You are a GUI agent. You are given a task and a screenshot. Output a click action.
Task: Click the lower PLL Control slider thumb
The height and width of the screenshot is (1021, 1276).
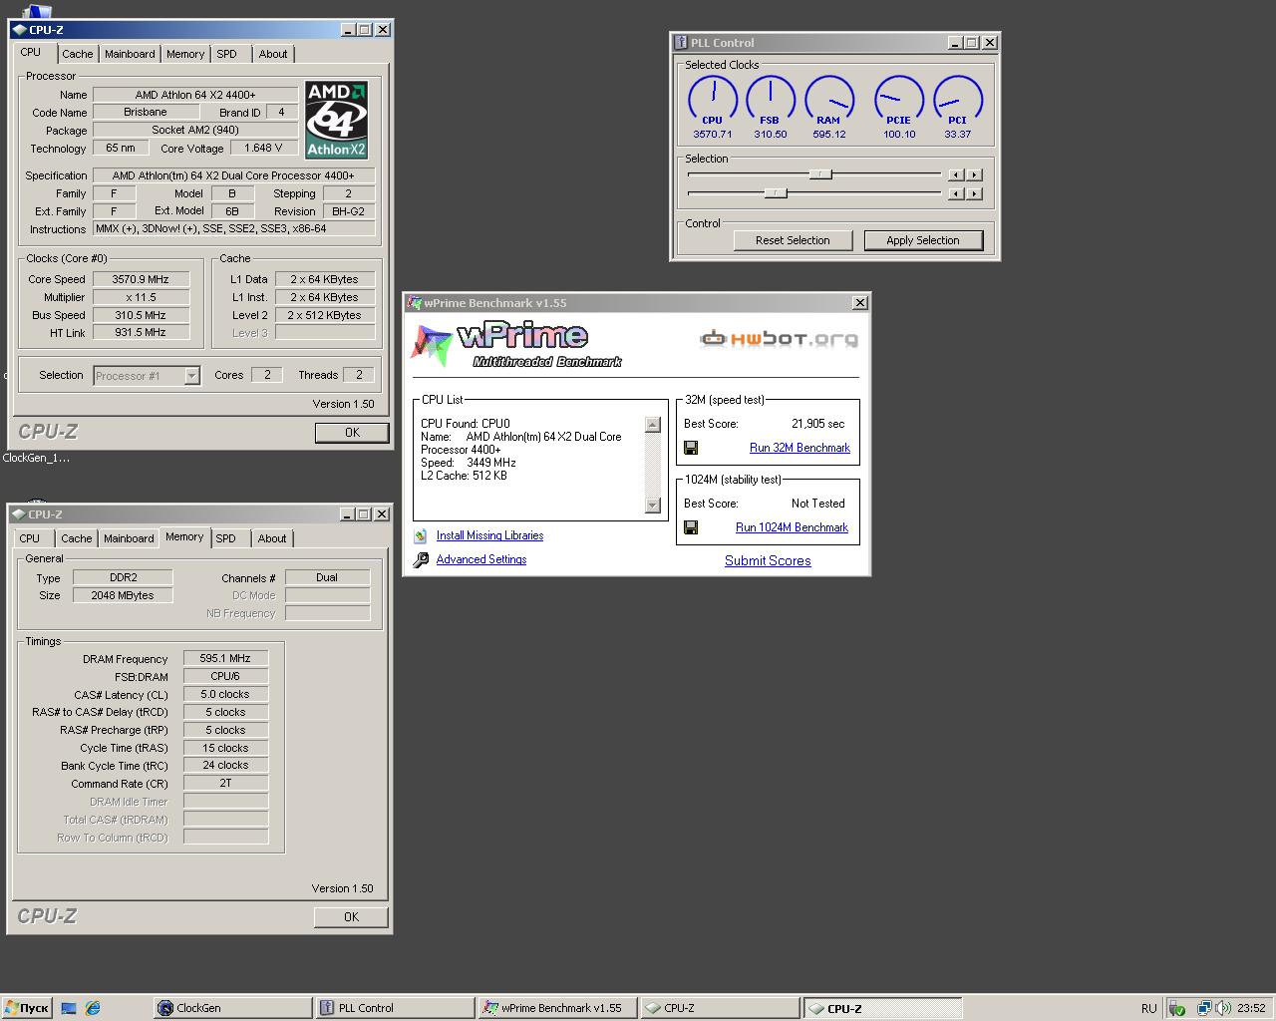pyautogui.click(x=776, y=193)
